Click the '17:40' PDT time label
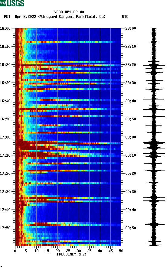167x270 pixels. pyautogui.click(x=5, y=210)
